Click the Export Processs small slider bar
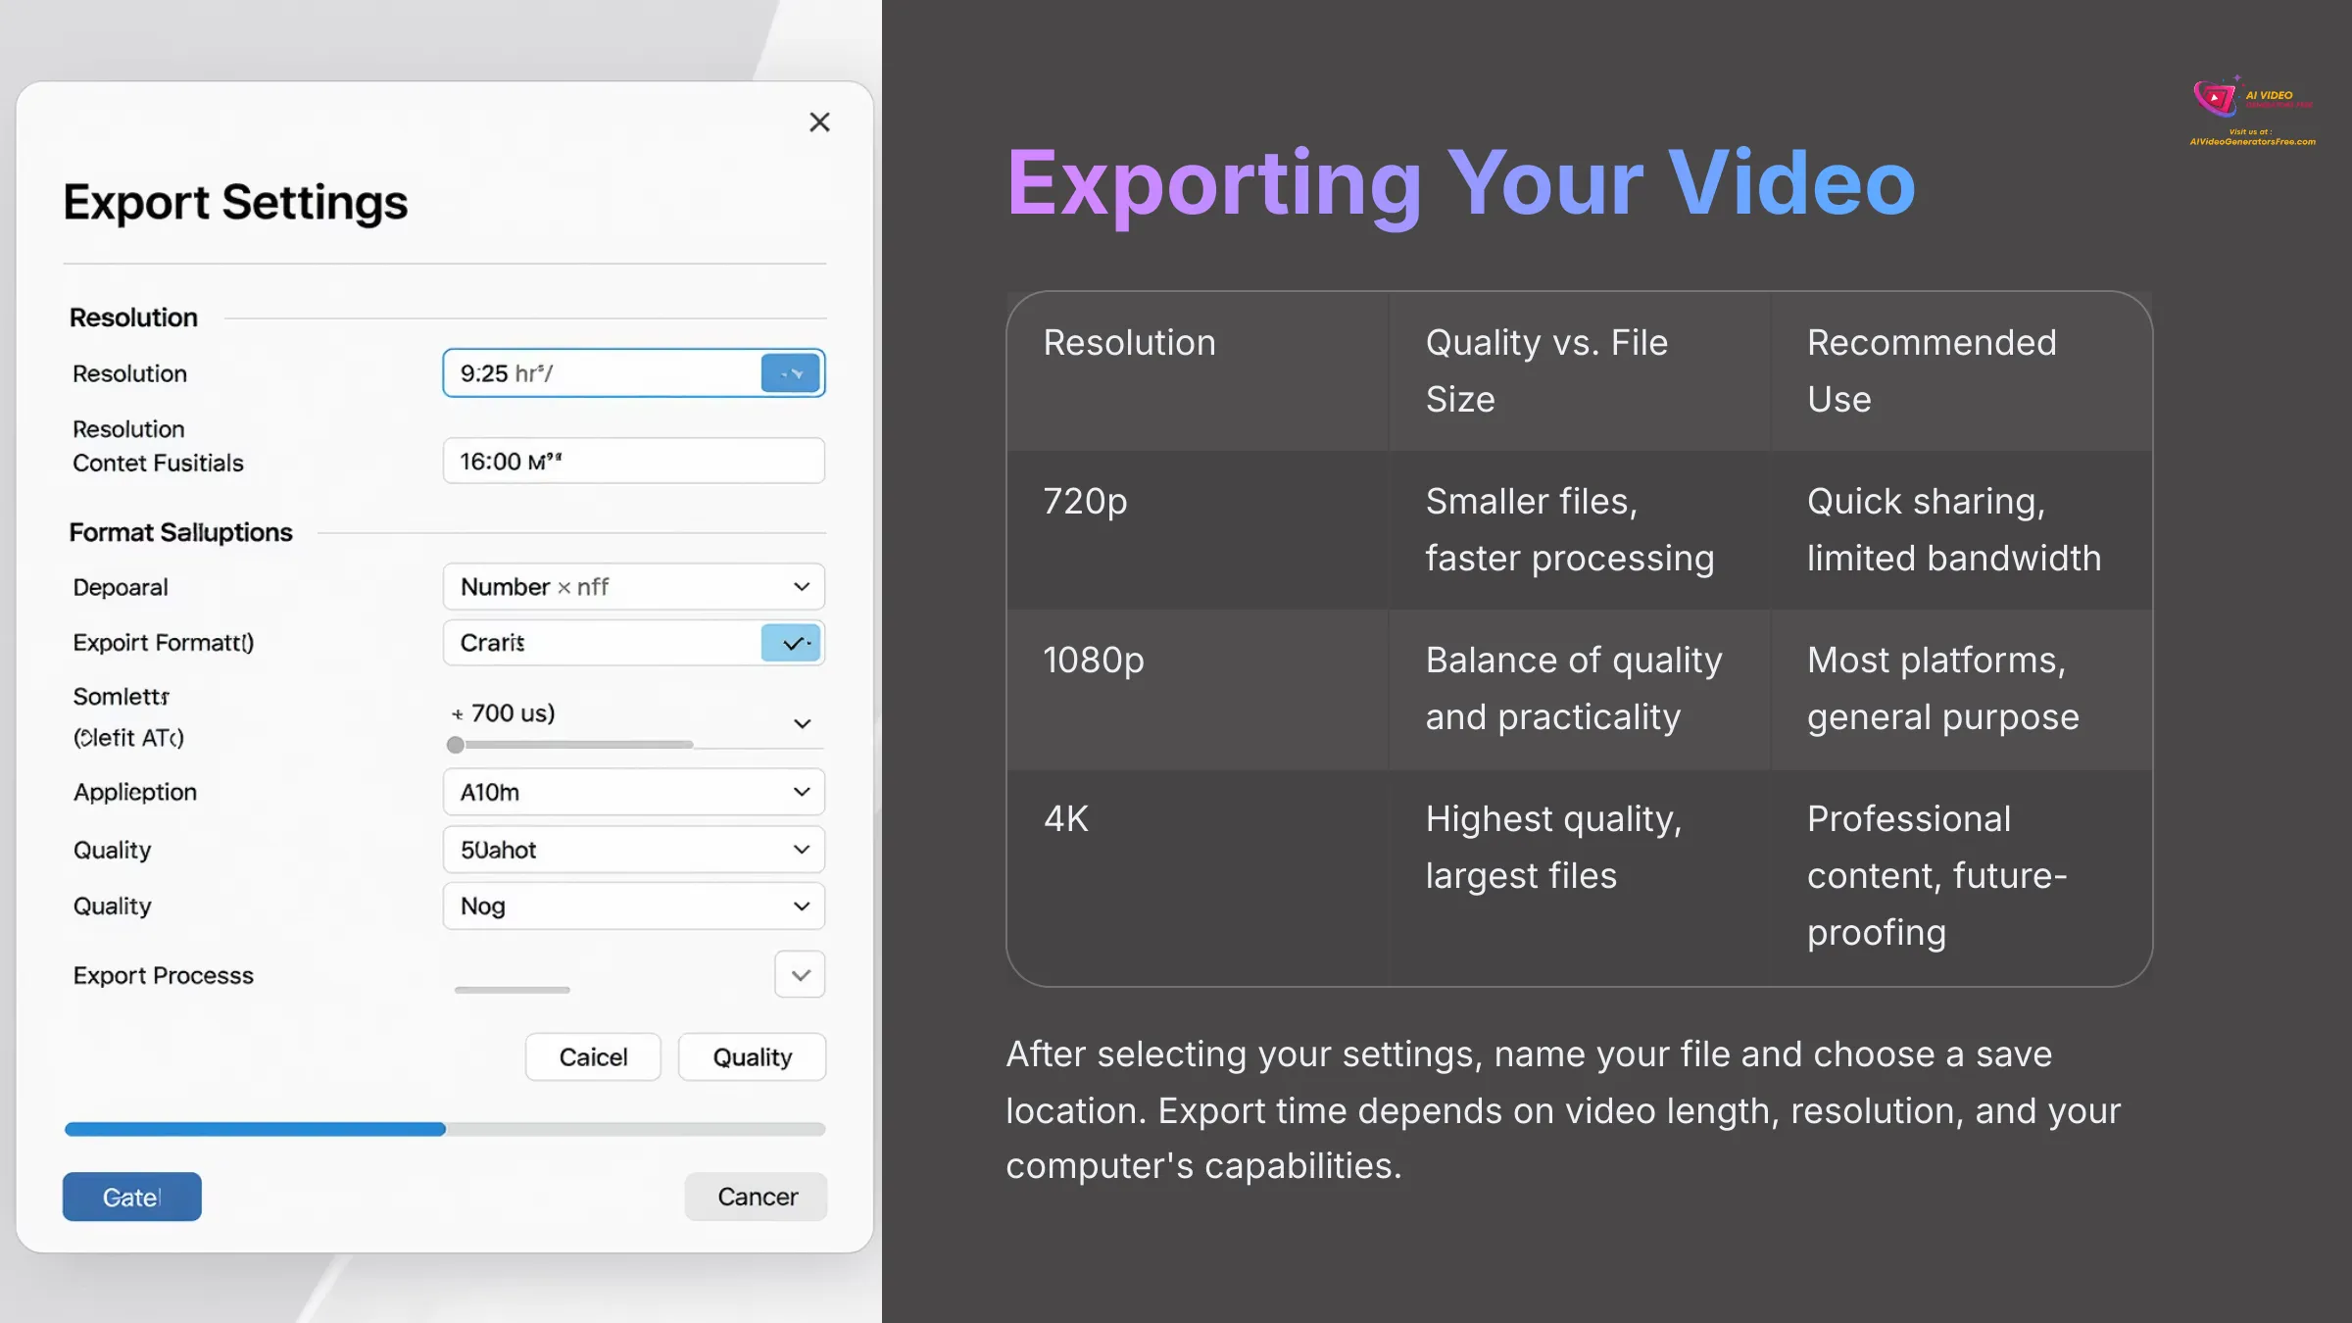2352x1323 pixels. point(512,990)
